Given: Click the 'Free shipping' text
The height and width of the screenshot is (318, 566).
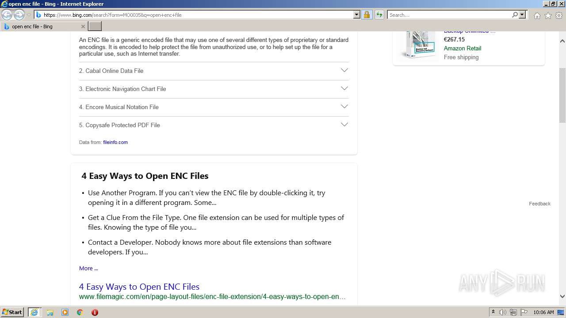Looking at the screenshot, I should click(461, 57).
